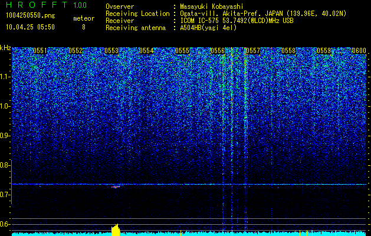Viewport: 371px width, 236px height.
Task: Click the timestamp 10.04.25 05:50
Action: [x=30, y=27]
